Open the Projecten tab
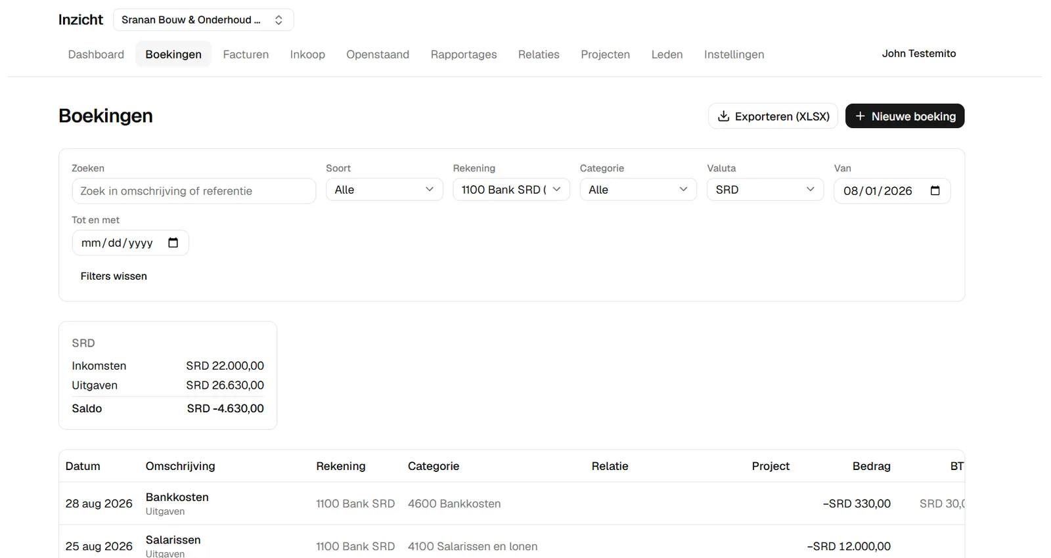Screen dimensions: 1051x558 (x=605, y=54)
